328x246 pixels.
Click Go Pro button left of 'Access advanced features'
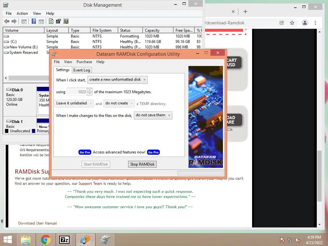tap(85, 152)
